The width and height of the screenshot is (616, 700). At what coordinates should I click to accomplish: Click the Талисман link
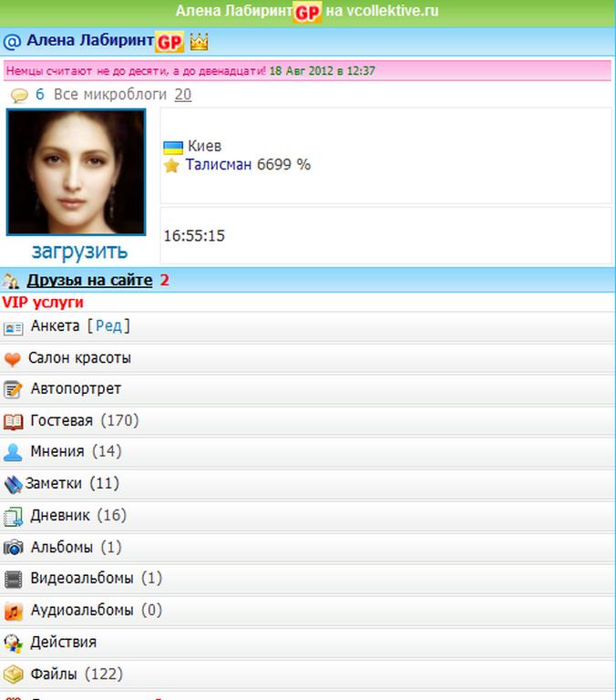coord(219,165)
